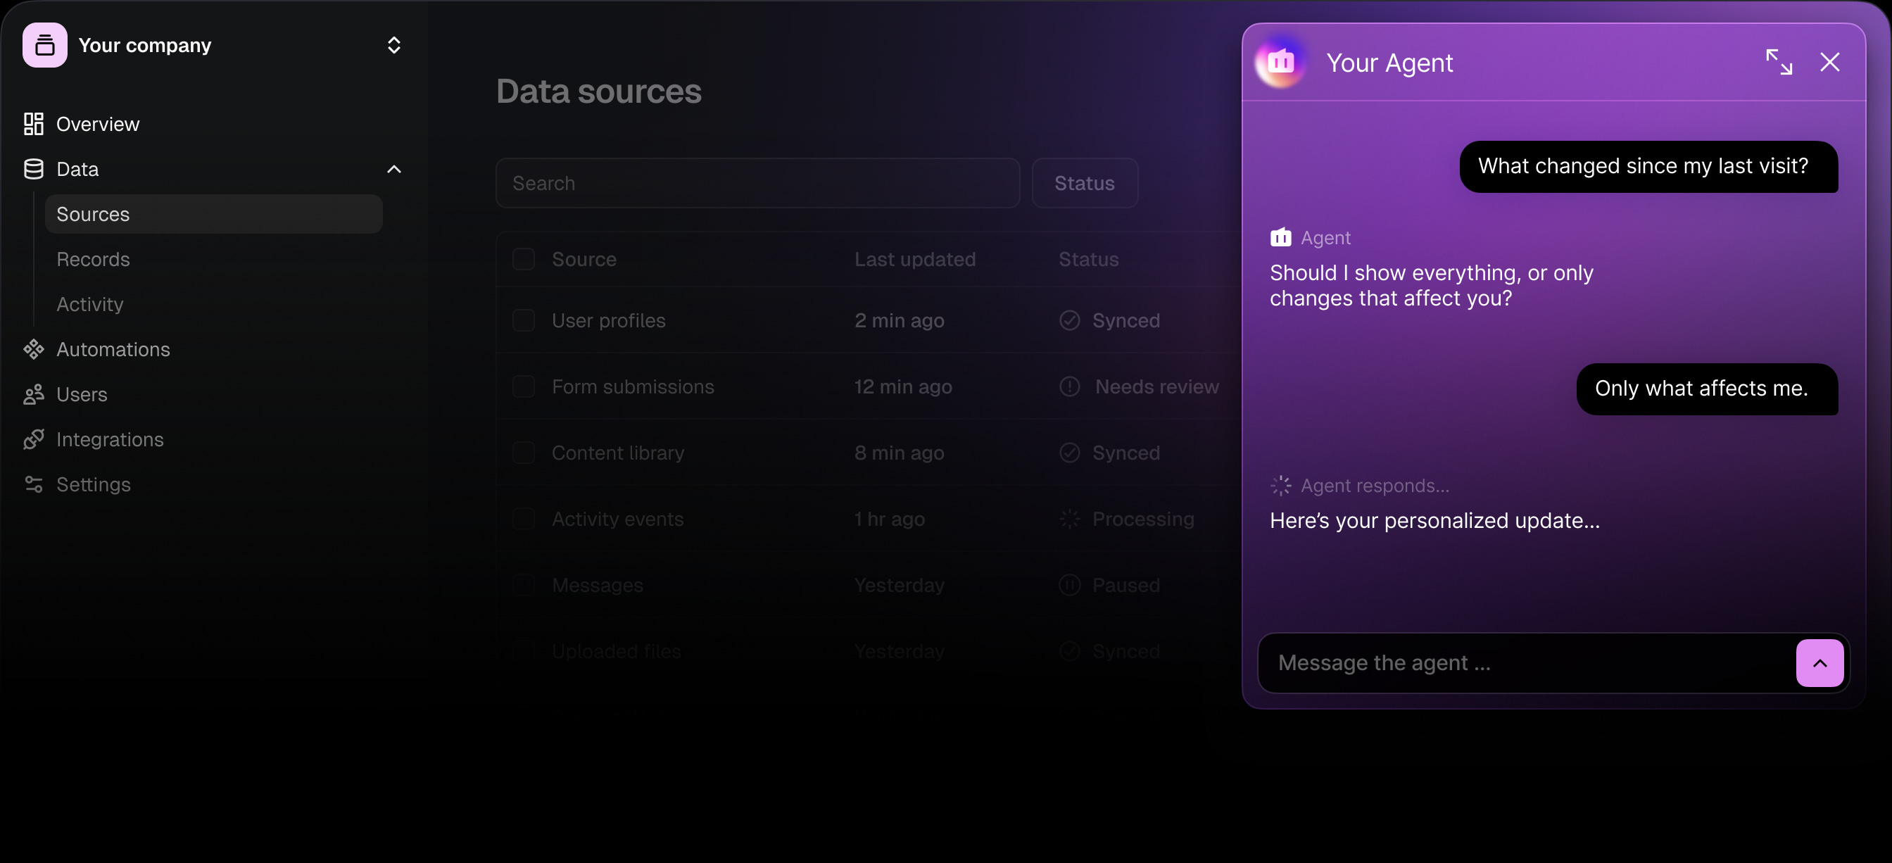Click the Settings sliders icon
This screenshot has width=1892, height=863.
point(33,484)
